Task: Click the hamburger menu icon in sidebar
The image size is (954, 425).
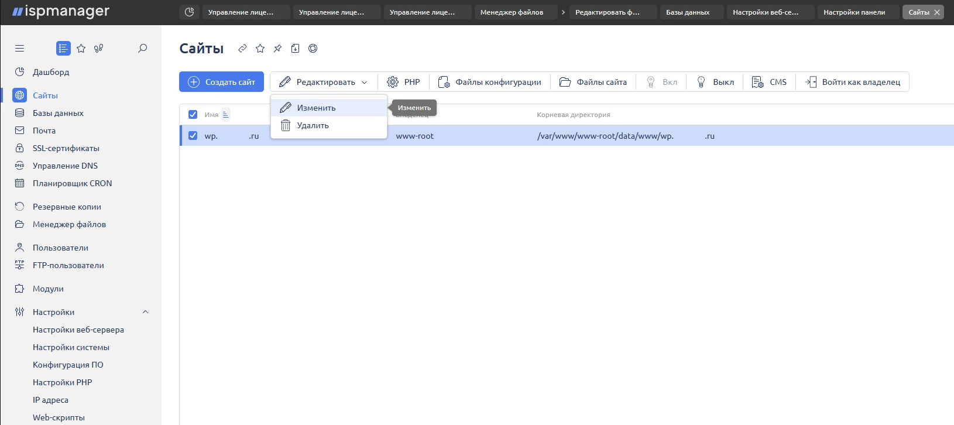Action: click(19, 49)
